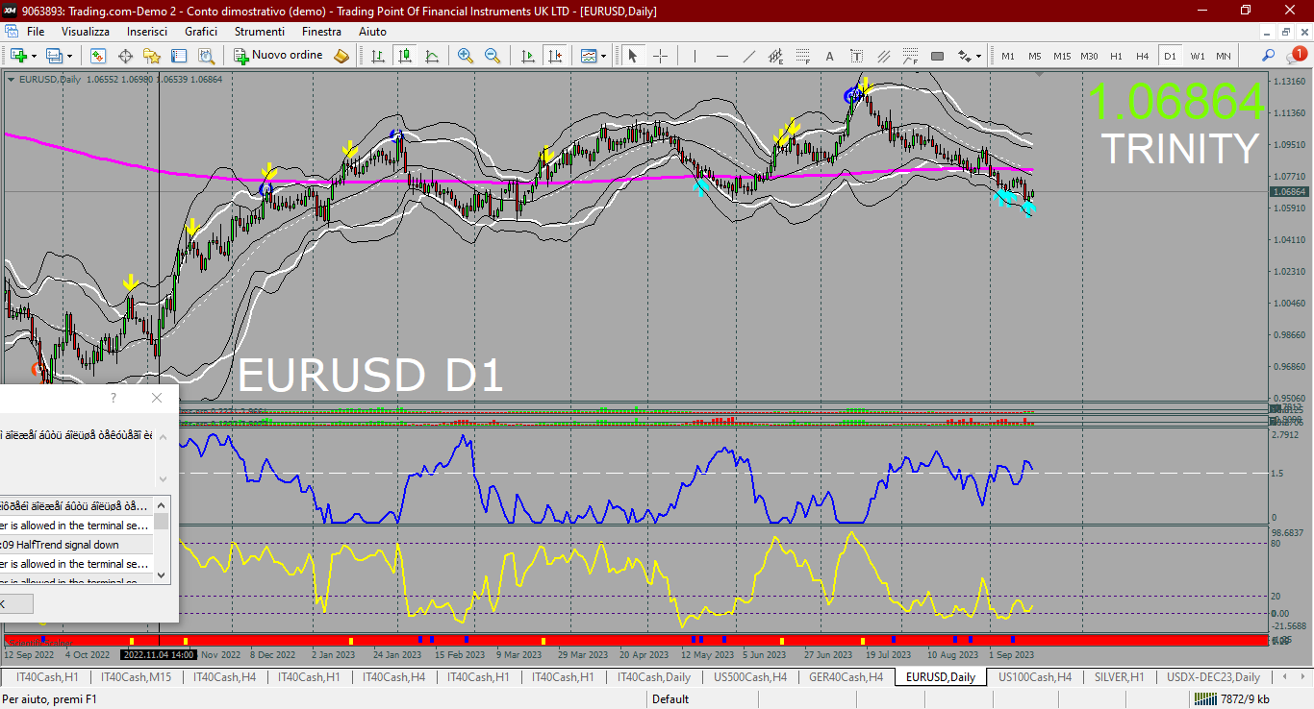Switch to the M1 timeframe
This screenshot has height=709, width=1314.
click(x=1007, y=56)
